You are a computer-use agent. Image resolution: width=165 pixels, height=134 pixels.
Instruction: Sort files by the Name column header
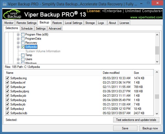pos(53,73)
